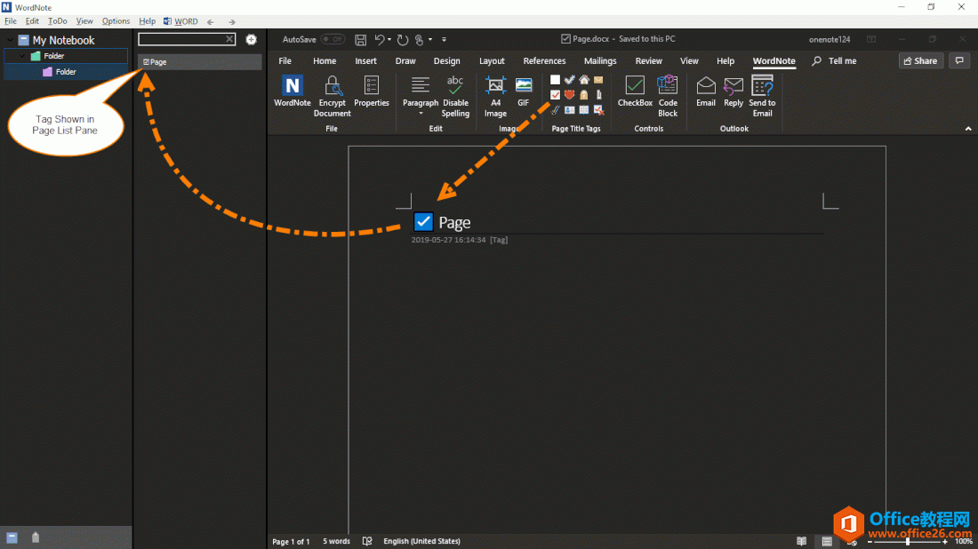The height and width of the screenshot is (549, 978).
Task: Toggle the AutoSave switch
Action: [x=333, y=39]
